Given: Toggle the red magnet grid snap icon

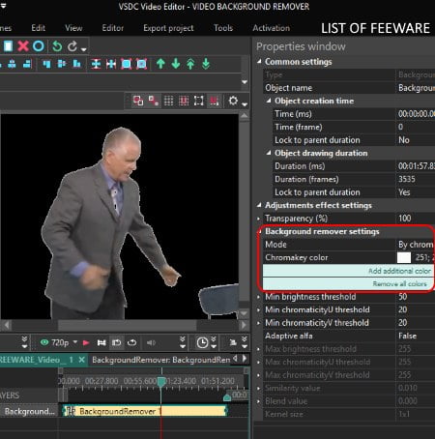Looking at the screenshot, I should pyautogui.click(x=184, y=101).
